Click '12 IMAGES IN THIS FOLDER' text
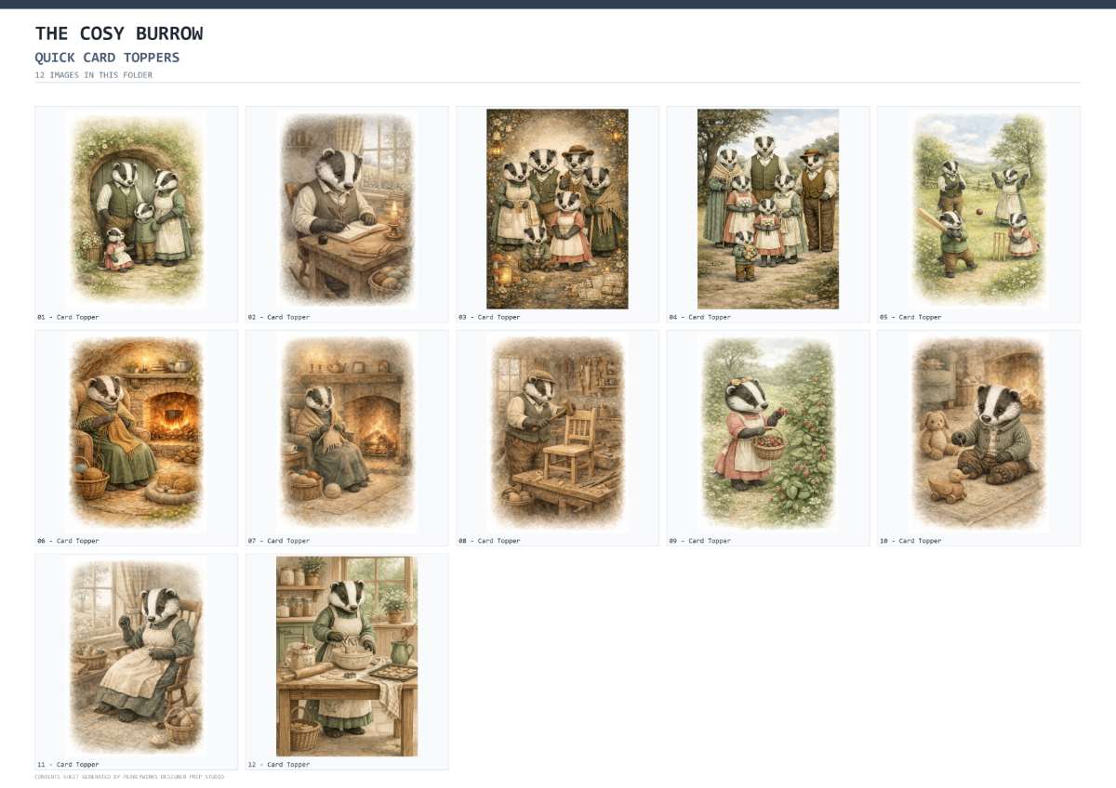 click(x=94, y=75)
